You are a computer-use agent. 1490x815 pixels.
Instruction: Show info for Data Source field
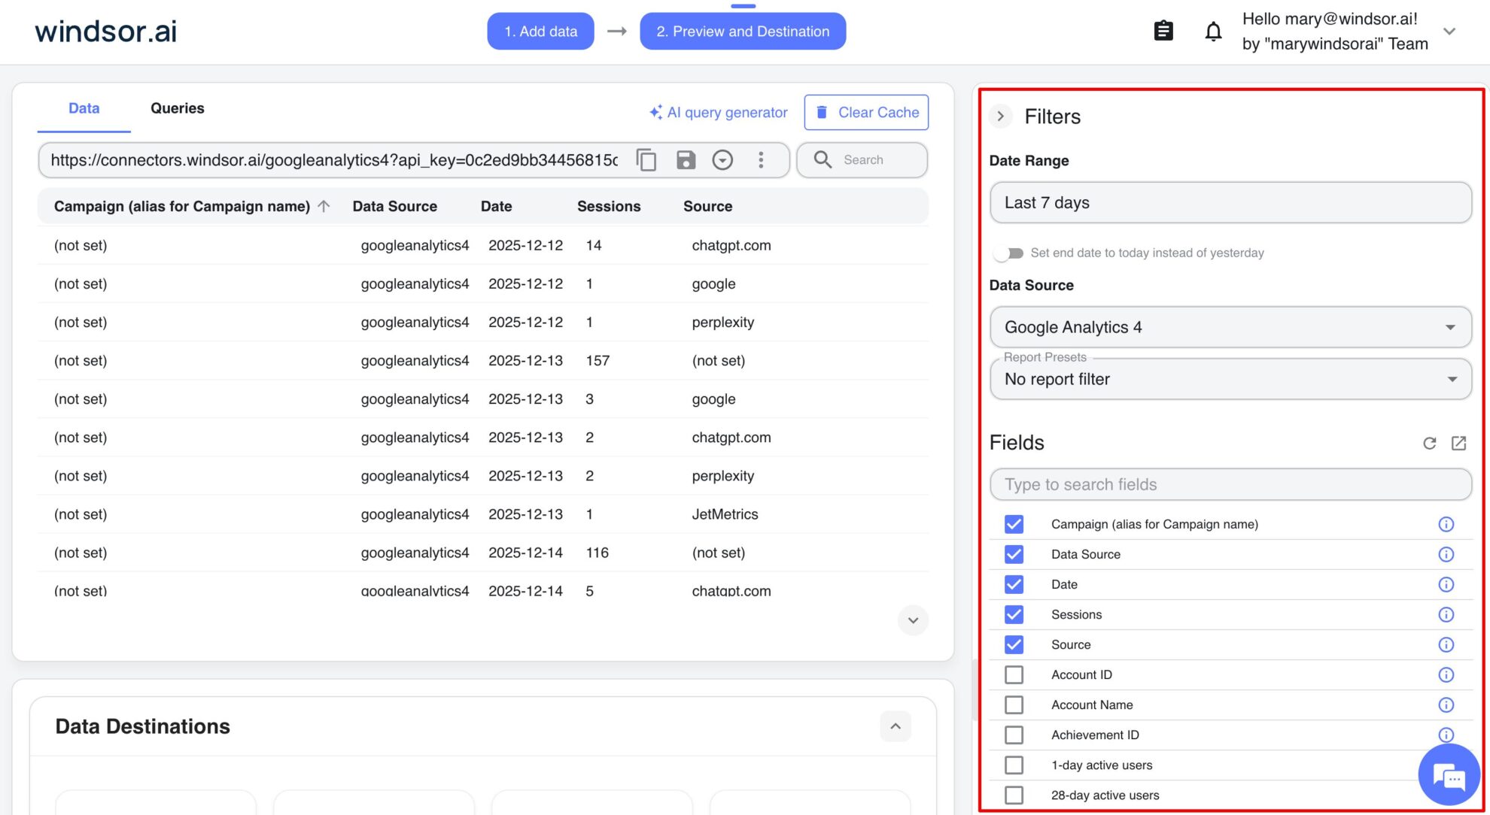1446,554
